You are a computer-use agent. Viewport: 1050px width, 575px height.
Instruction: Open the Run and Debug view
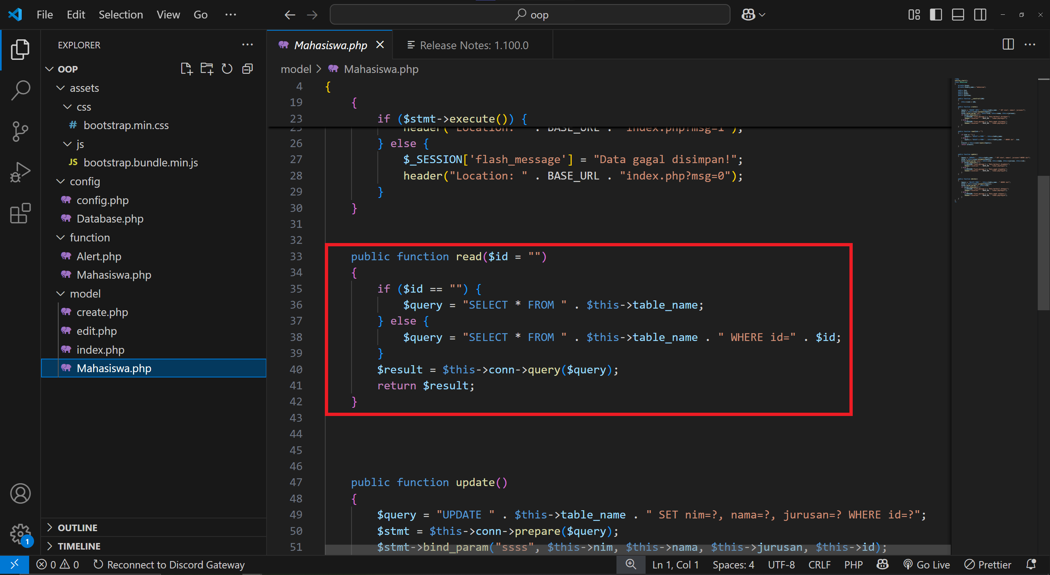[x=20, y=172]
